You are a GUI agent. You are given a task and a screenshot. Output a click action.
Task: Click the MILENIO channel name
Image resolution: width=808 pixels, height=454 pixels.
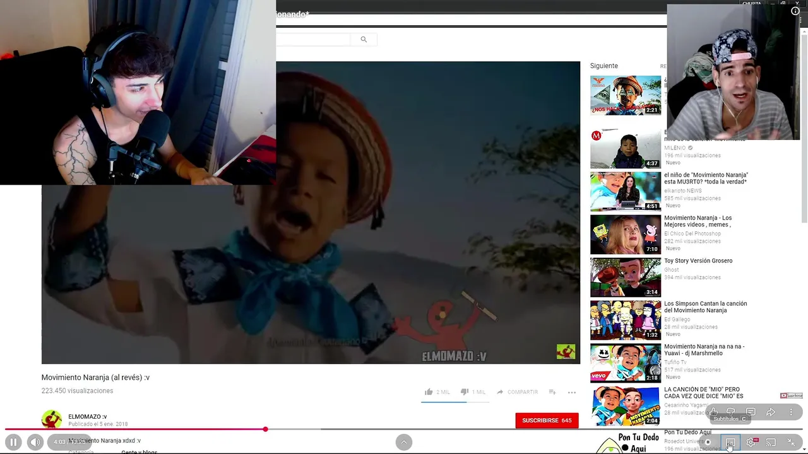pos(675,148)
